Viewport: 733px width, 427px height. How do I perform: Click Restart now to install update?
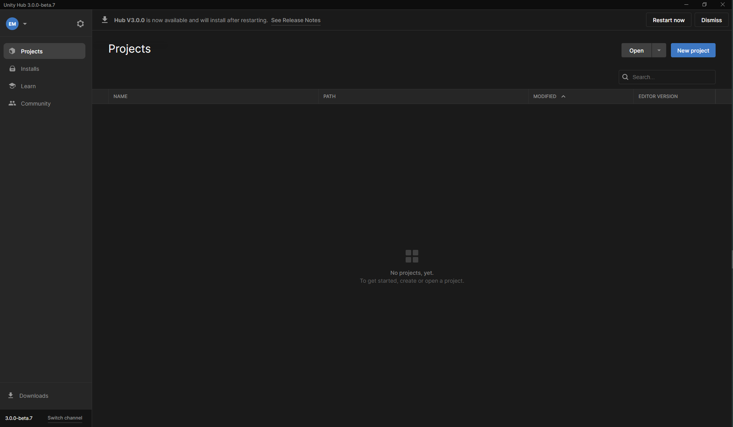pyautogui.click(x=669, y=20)
